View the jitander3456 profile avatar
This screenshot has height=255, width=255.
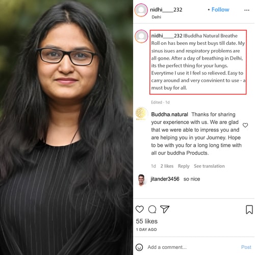pyautogui.click(x=141, y=180)
